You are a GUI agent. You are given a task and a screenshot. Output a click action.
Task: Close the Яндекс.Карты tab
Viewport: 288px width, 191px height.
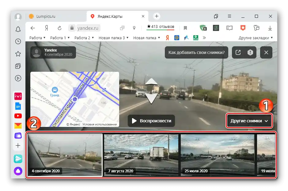pos(143,16)
